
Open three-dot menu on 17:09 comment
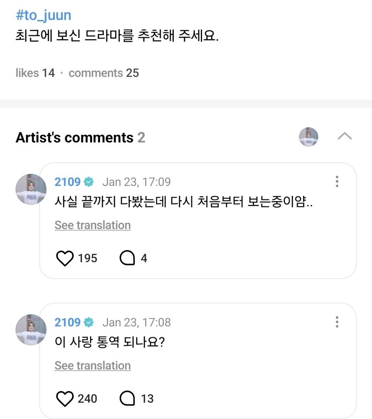[337, 182]
